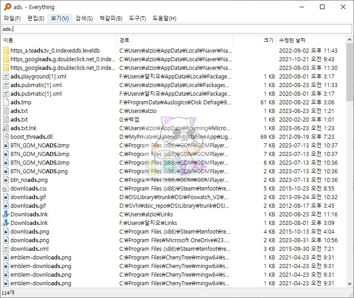Open the 도구(T) menu

[x=137, y=18]
